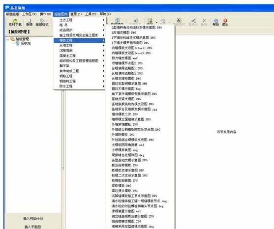The image size is (274, 229).
Task: Click the greyed-out X delete toolbar icon
Action: click(x=204, y=21)
